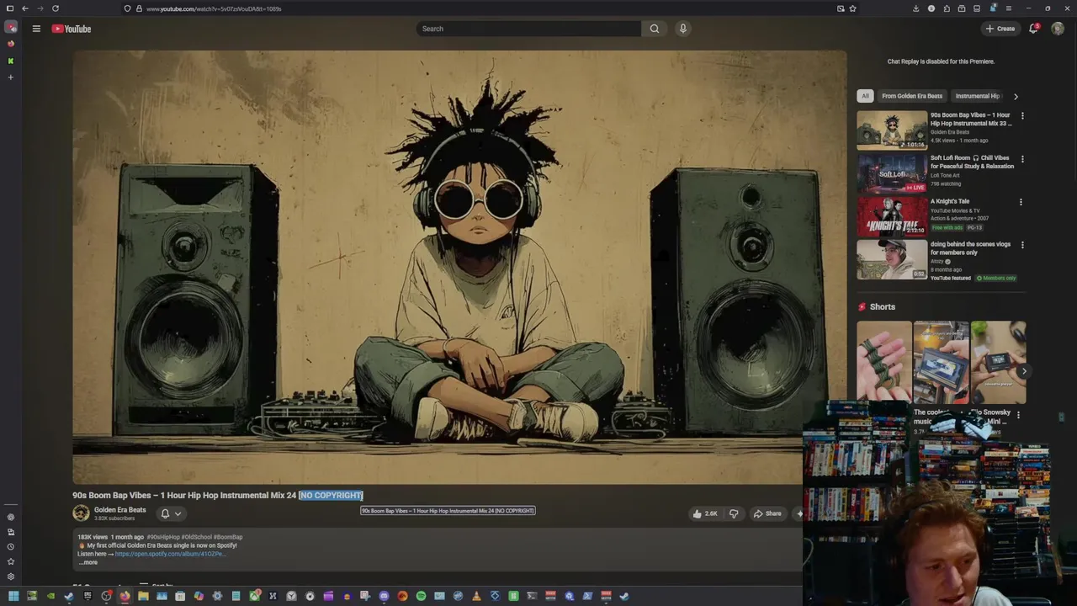1077x606 pixels.
Task: Open the Spotify album link in description
Action: click(169, 554)
